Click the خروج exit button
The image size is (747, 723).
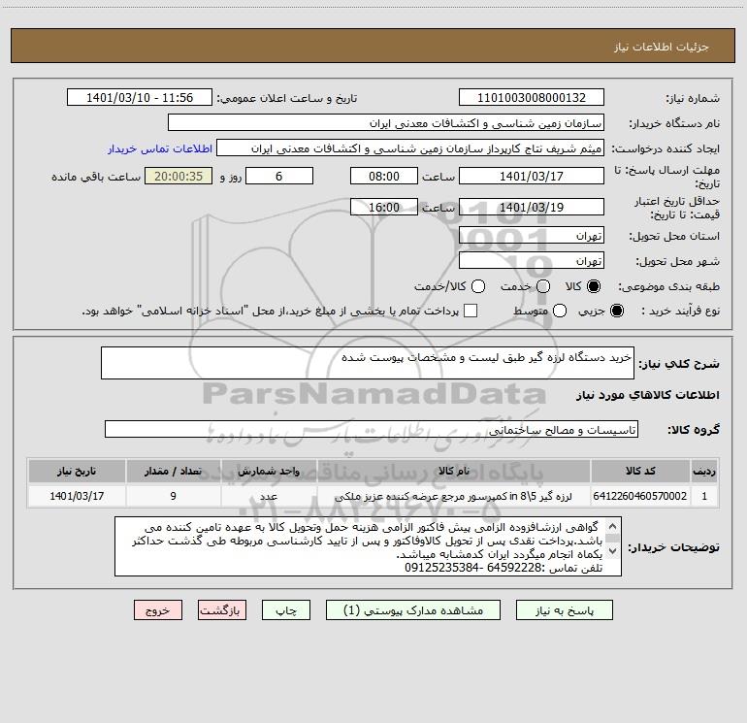coord(158,610)
